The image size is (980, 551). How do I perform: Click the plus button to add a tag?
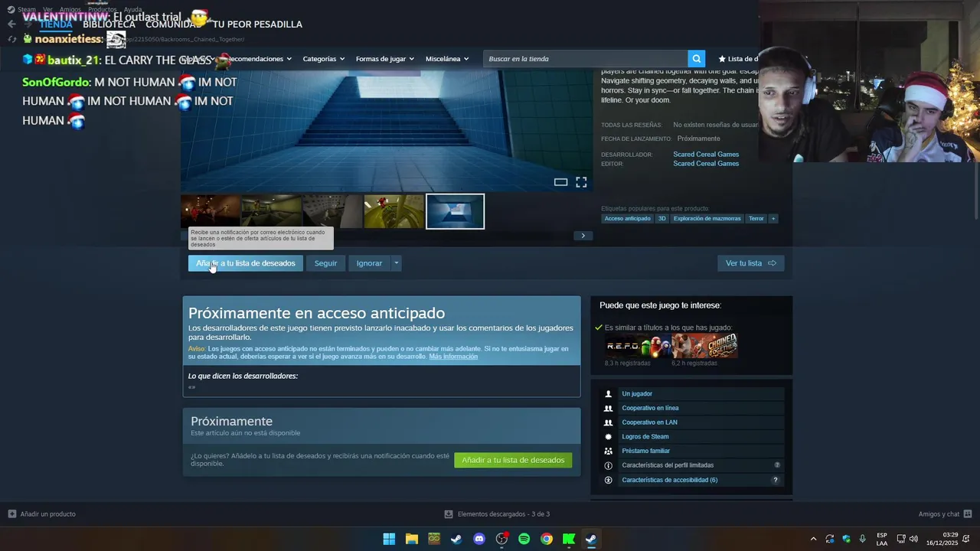click(773, 218)
